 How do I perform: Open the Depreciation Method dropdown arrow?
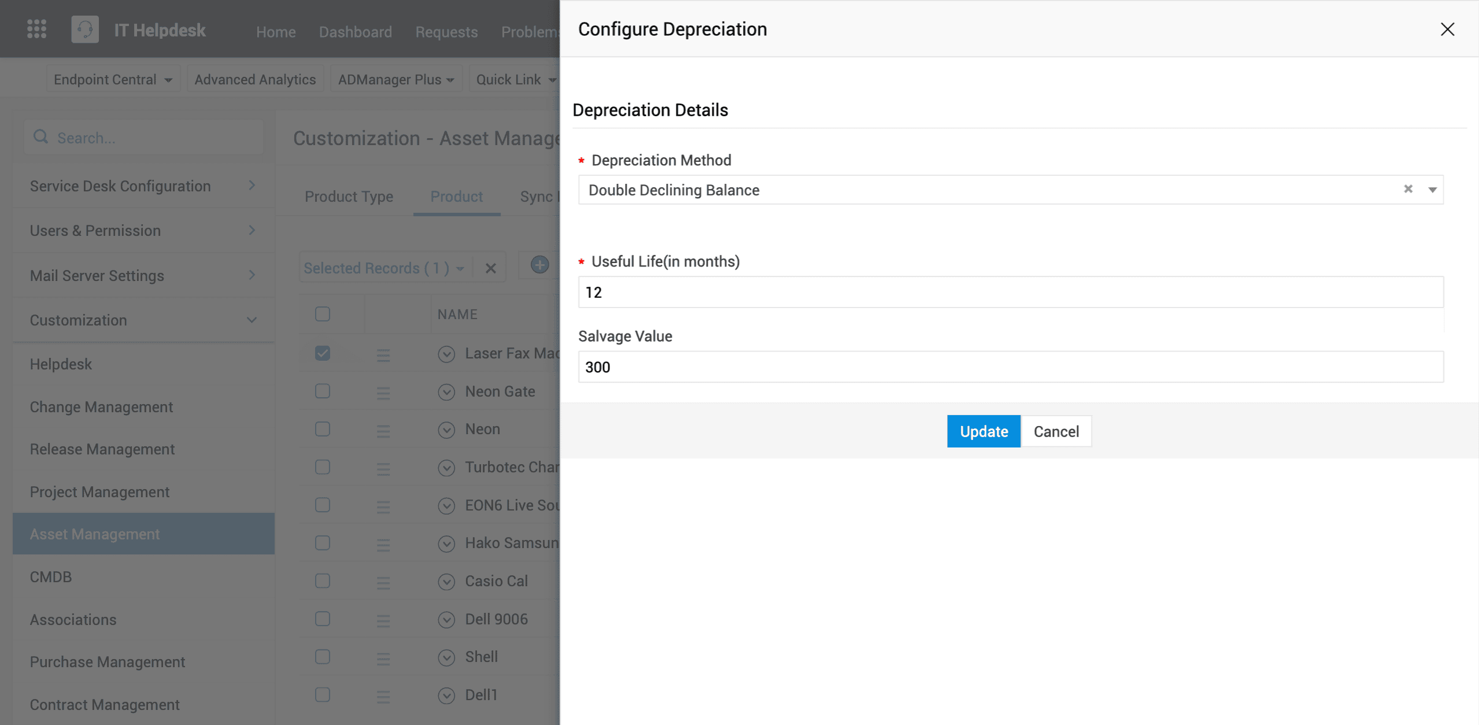(1432, 190)
